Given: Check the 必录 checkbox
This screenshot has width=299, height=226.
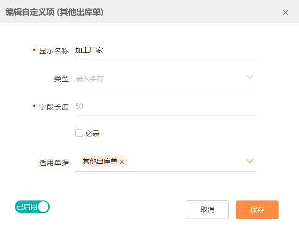Looking at the screenshot, I should (x=79, y=133).
